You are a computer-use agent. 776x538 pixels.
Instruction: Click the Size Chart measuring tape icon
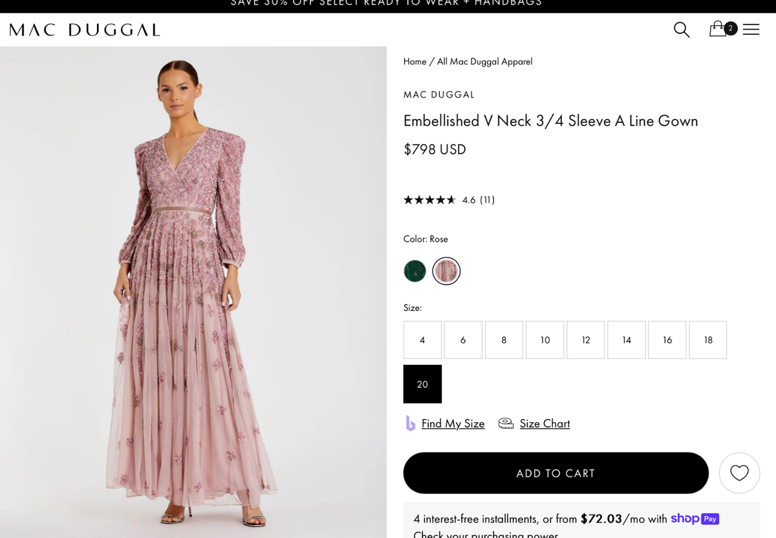(506, 424)
